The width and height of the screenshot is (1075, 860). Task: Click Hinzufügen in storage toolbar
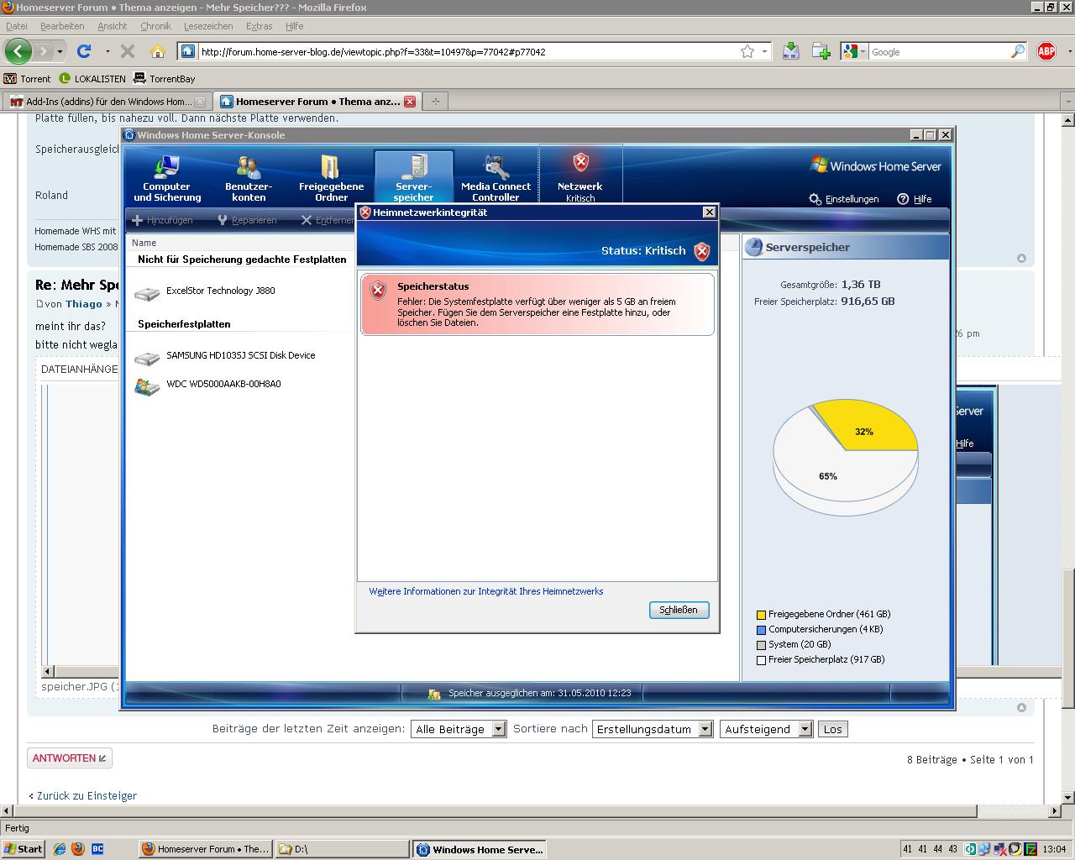tap(163, 220)
